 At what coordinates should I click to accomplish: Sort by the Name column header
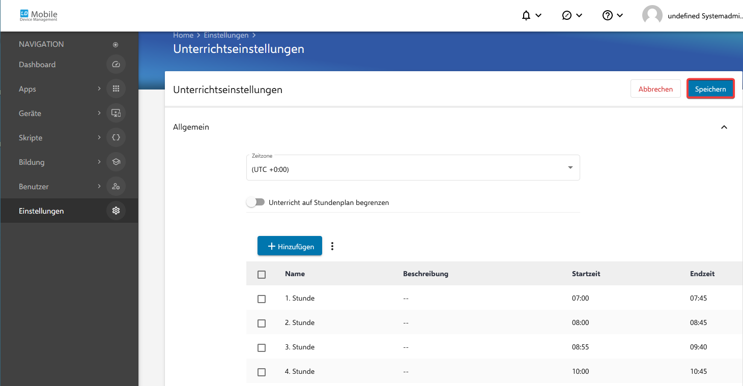pyautogui.click(x=295, y=274)
